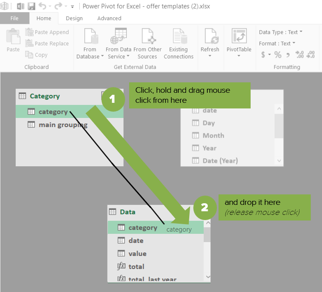Select Year field in calendar table
Screen dimensions: 322x292
coord(227,148)
